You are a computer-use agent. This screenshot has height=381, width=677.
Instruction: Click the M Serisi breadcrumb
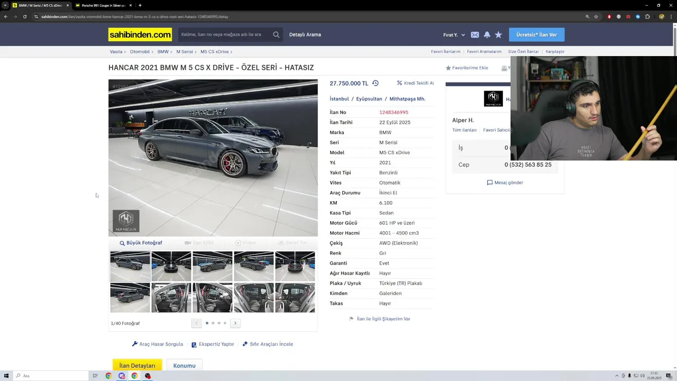(185, 52)
